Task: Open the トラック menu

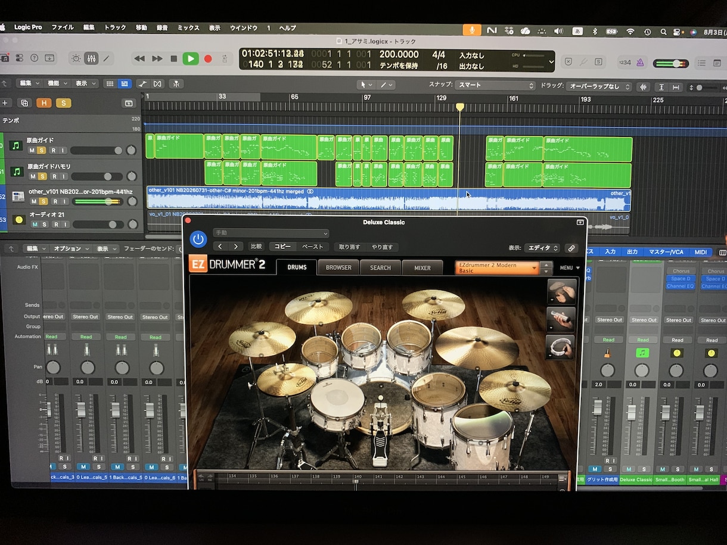Action: 115,27
